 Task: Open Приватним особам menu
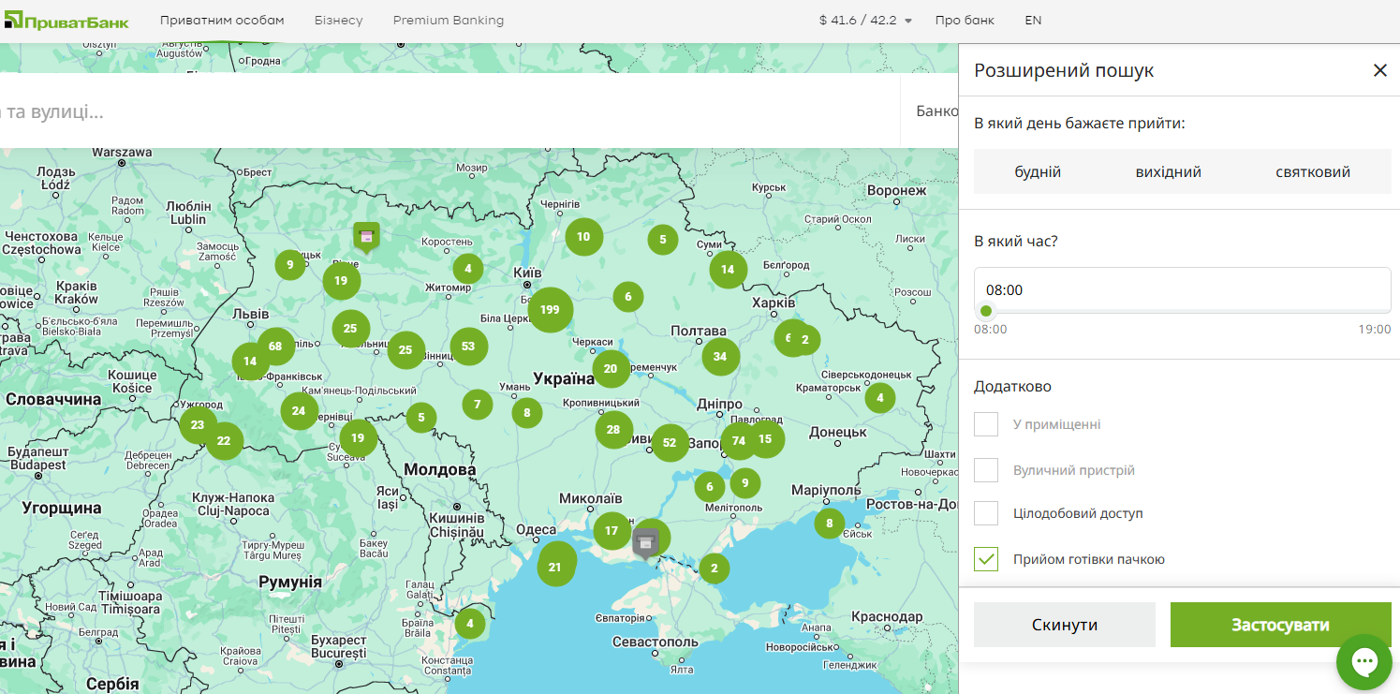pyautogui.click(x=222, y=21)
